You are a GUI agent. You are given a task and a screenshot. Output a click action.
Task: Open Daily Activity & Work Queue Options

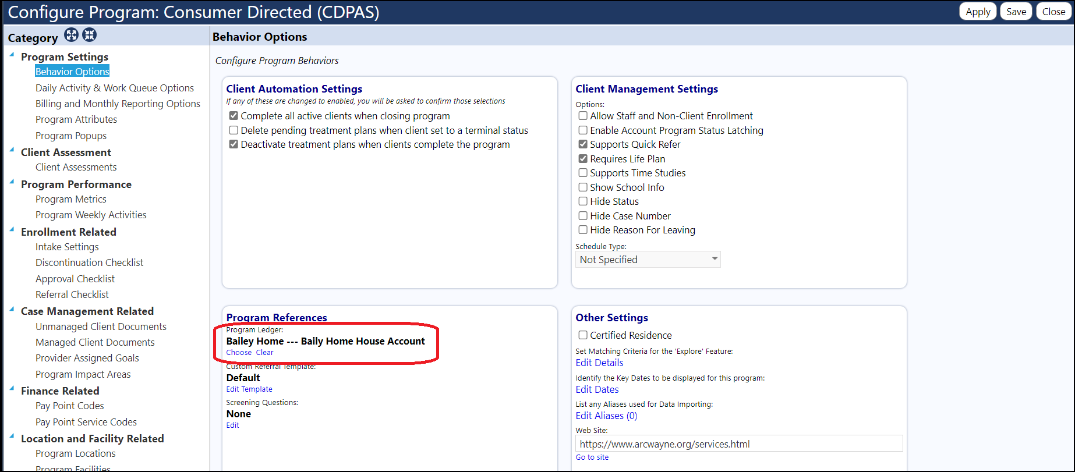click(x=115, y=88)
